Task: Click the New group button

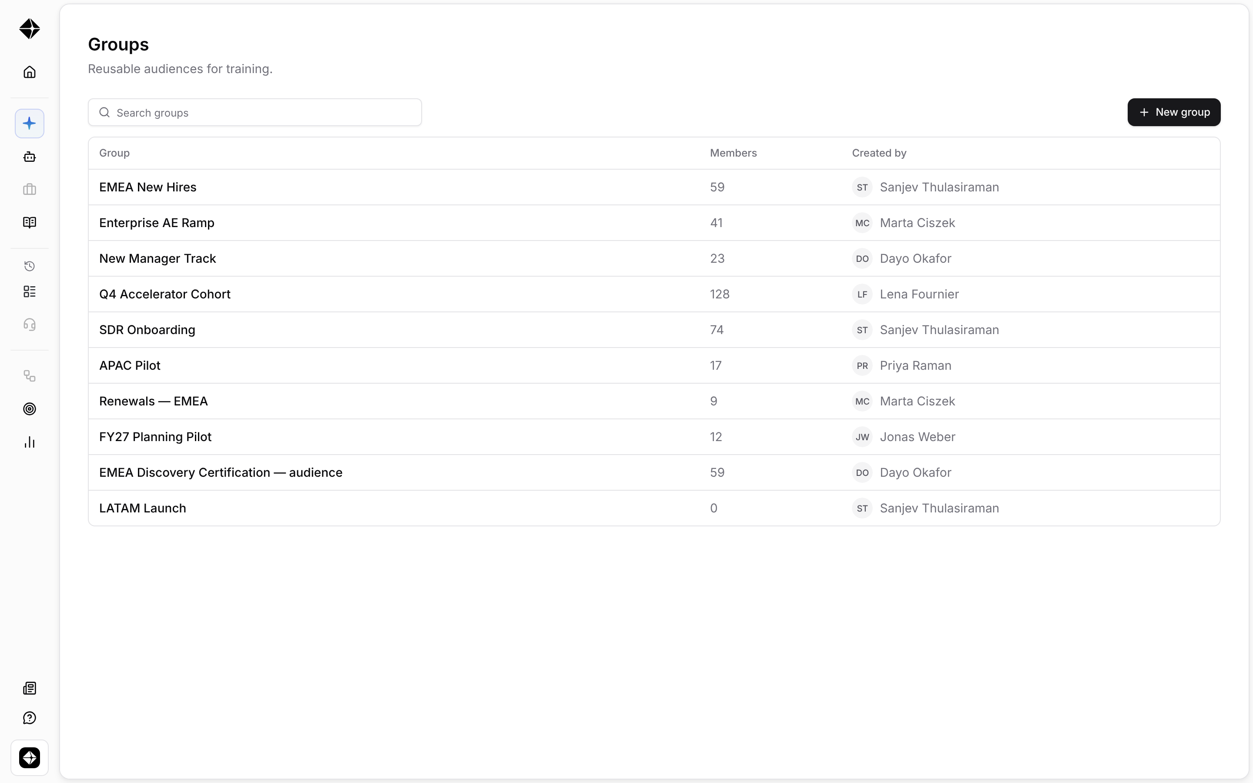Action: coord(1174,112)
